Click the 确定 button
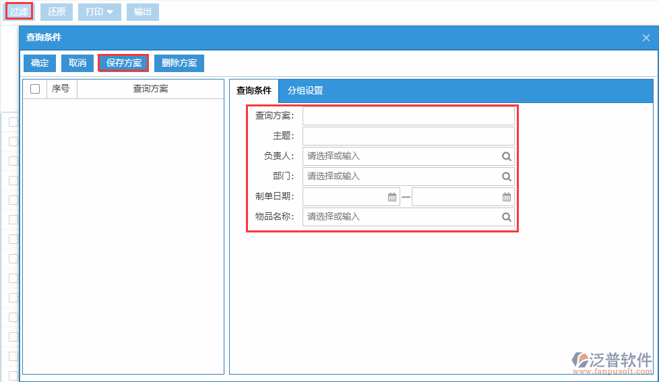Viewport: 659px width, 382px height. [x=40, y=63]
